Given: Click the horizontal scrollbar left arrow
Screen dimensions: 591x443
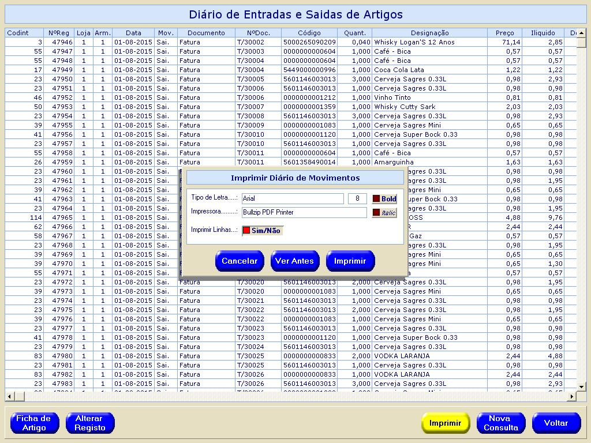Looking at the screenshot, I should click(x=9, y=396).
